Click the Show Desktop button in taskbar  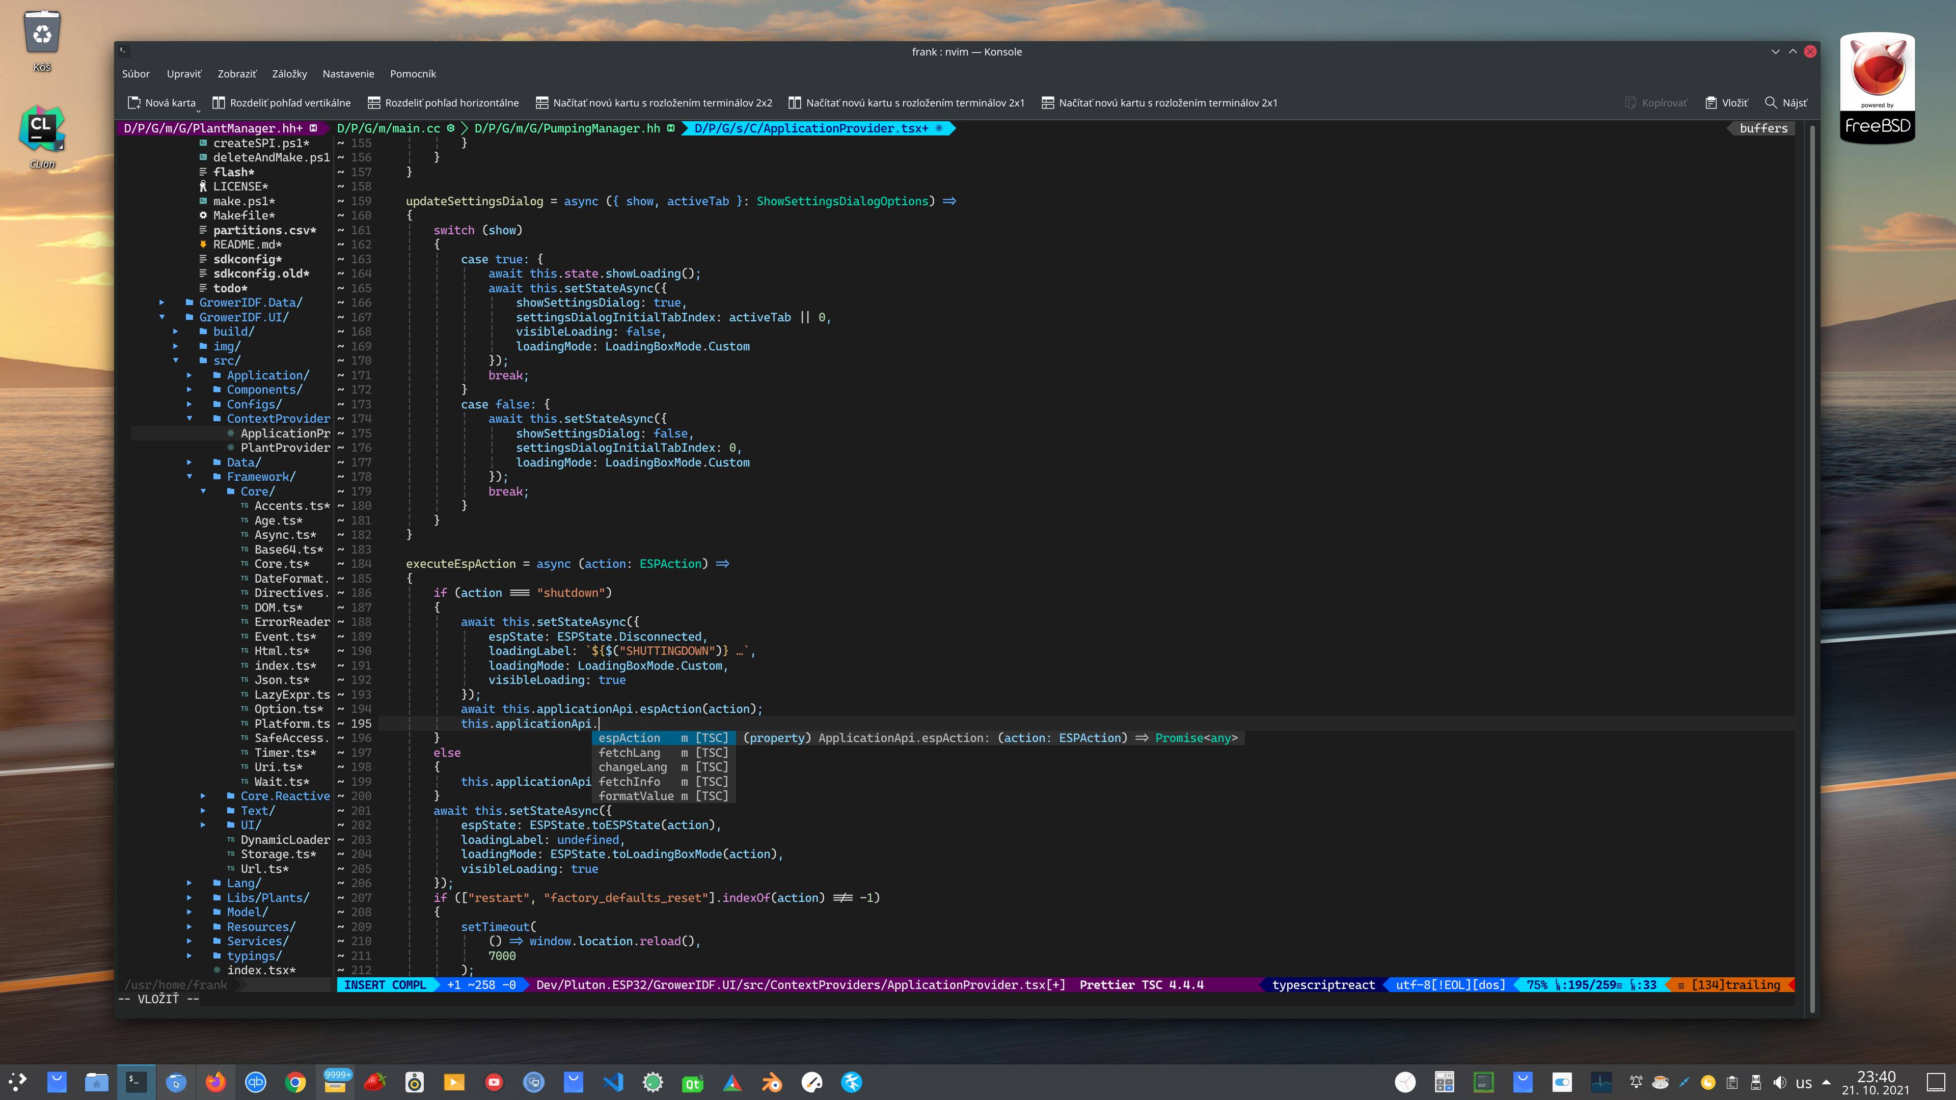[1936, 1082]
